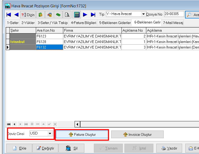The width and height of the screenshot is (199, 154).
Task: Click the Sil delete button
Action: [x=71, y=148]
